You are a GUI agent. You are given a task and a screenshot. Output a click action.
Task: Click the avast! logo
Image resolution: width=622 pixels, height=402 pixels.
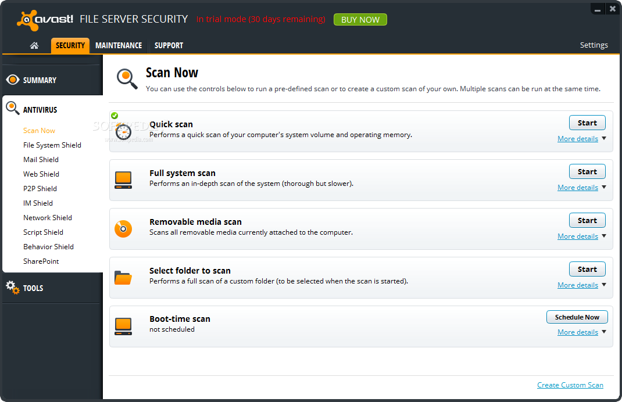(x=45, y=20)
